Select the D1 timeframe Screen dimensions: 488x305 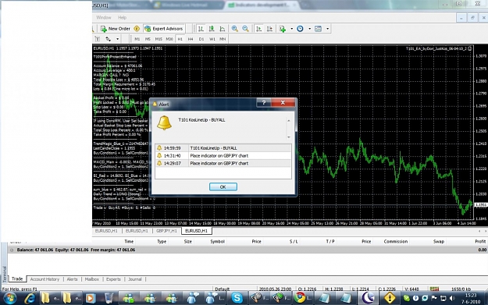[x=201, y=39]
